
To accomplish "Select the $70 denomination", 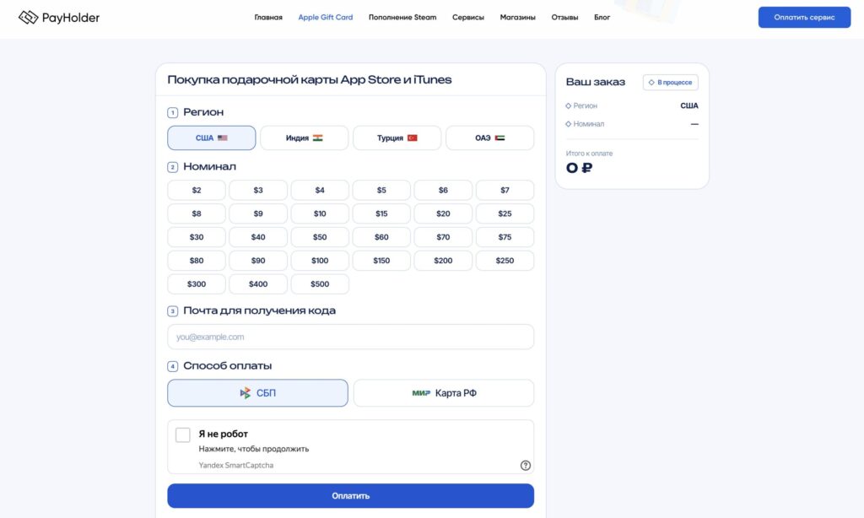I will coord(443,237).
